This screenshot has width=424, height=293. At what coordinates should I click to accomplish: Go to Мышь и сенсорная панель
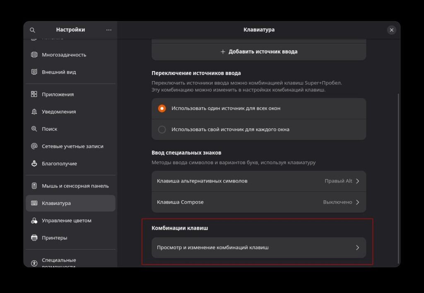(70, 186)
